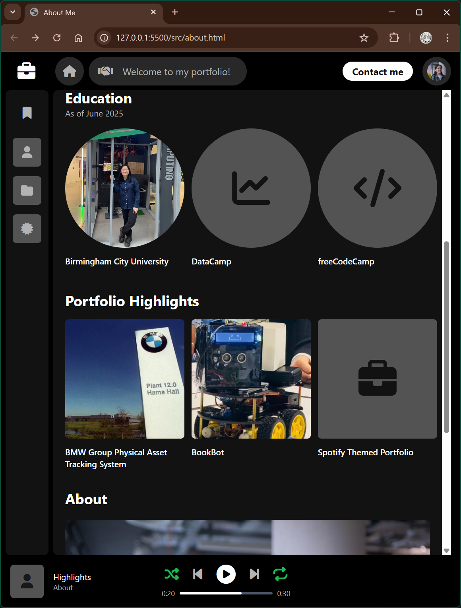Click the playback progress bar

coord(226,593)
